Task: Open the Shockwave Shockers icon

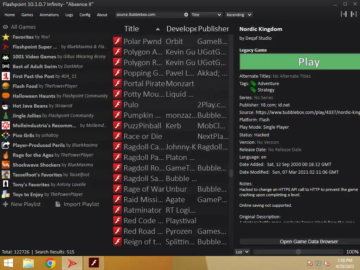Action: point(6,165)
